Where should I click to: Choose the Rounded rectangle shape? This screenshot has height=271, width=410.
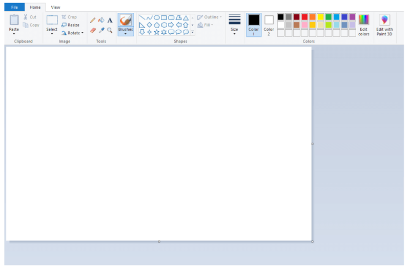171,18
